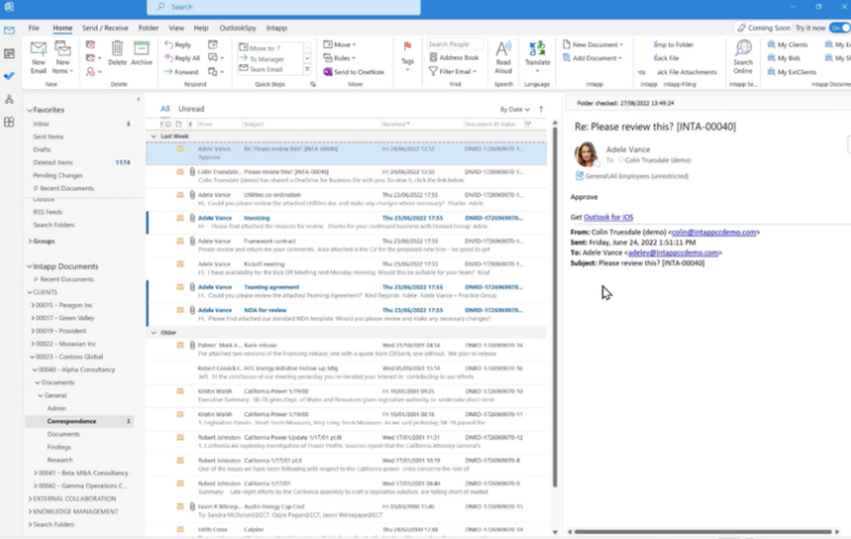
Task: Open the Intapp ribbon tab
Action: pyautogui.click(x=277, y=28)
